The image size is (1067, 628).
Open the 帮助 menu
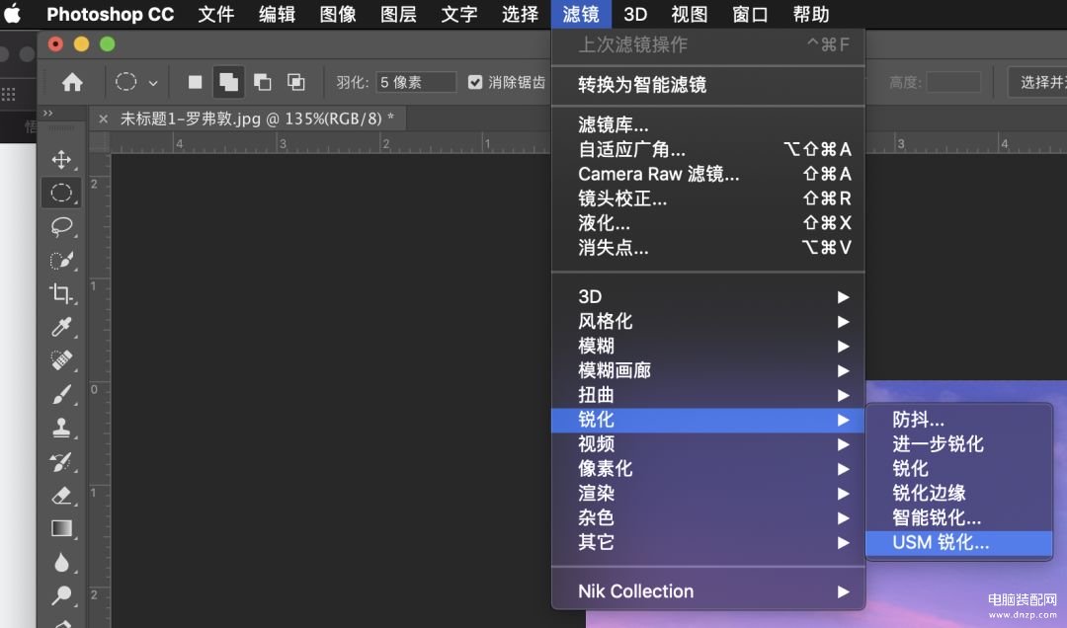(811, 14)
